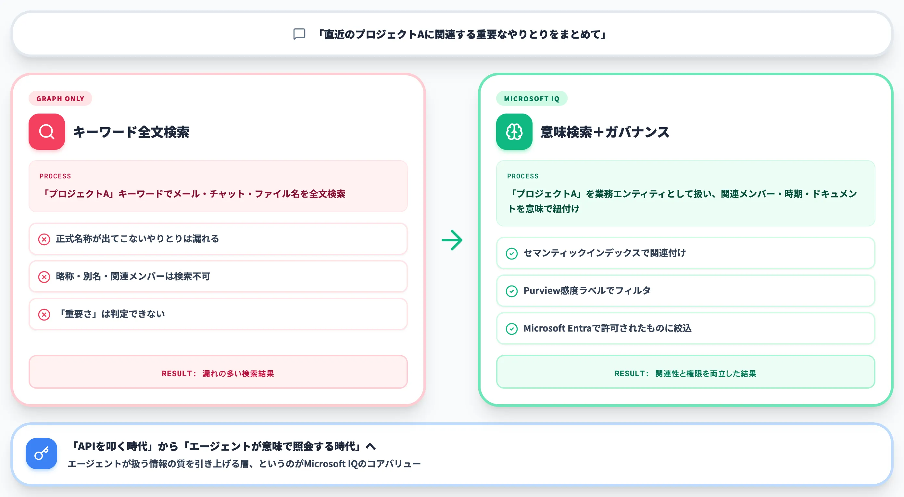The width and height of the screenshot is (904, 497).
Task: Click the green PROCESS label in IQ card
Action: [x=523, y=176]
